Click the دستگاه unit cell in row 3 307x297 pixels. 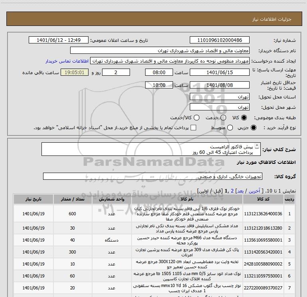pyautogui.click(x=112, y=240)
